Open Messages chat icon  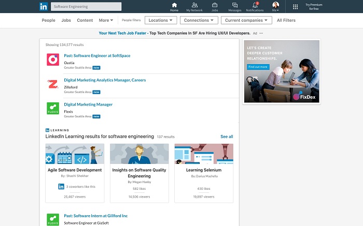coord(235,5)
